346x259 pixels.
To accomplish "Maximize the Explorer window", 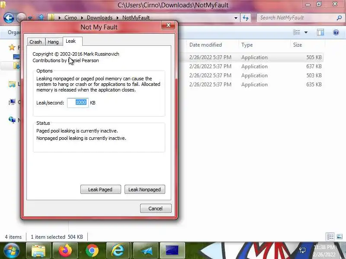I will click(319, 4).
